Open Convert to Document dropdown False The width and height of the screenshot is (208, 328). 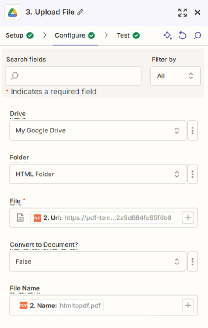[x=98, y=261]
